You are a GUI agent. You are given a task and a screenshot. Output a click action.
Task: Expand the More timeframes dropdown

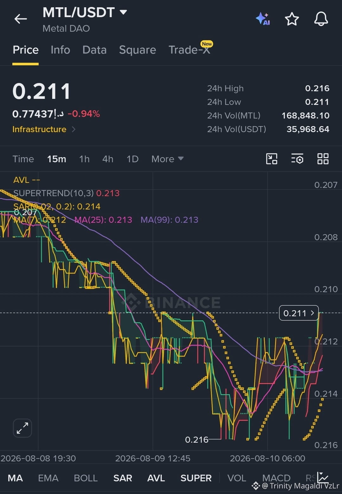point(168,159)
